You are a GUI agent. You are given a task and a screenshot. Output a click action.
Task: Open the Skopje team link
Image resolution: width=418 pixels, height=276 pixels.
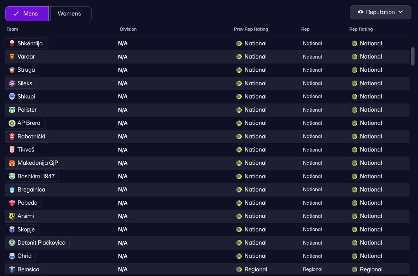22,229
